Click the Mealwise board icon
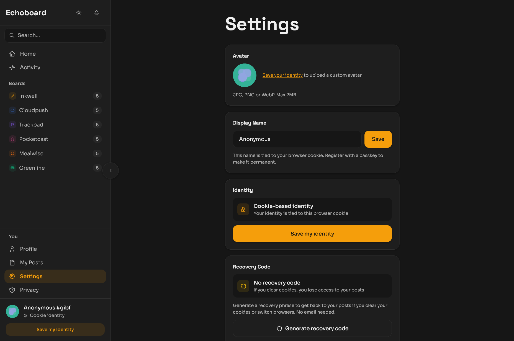Image resolution: width=514 pixels, height=341 pixels. tap(12, 154)
